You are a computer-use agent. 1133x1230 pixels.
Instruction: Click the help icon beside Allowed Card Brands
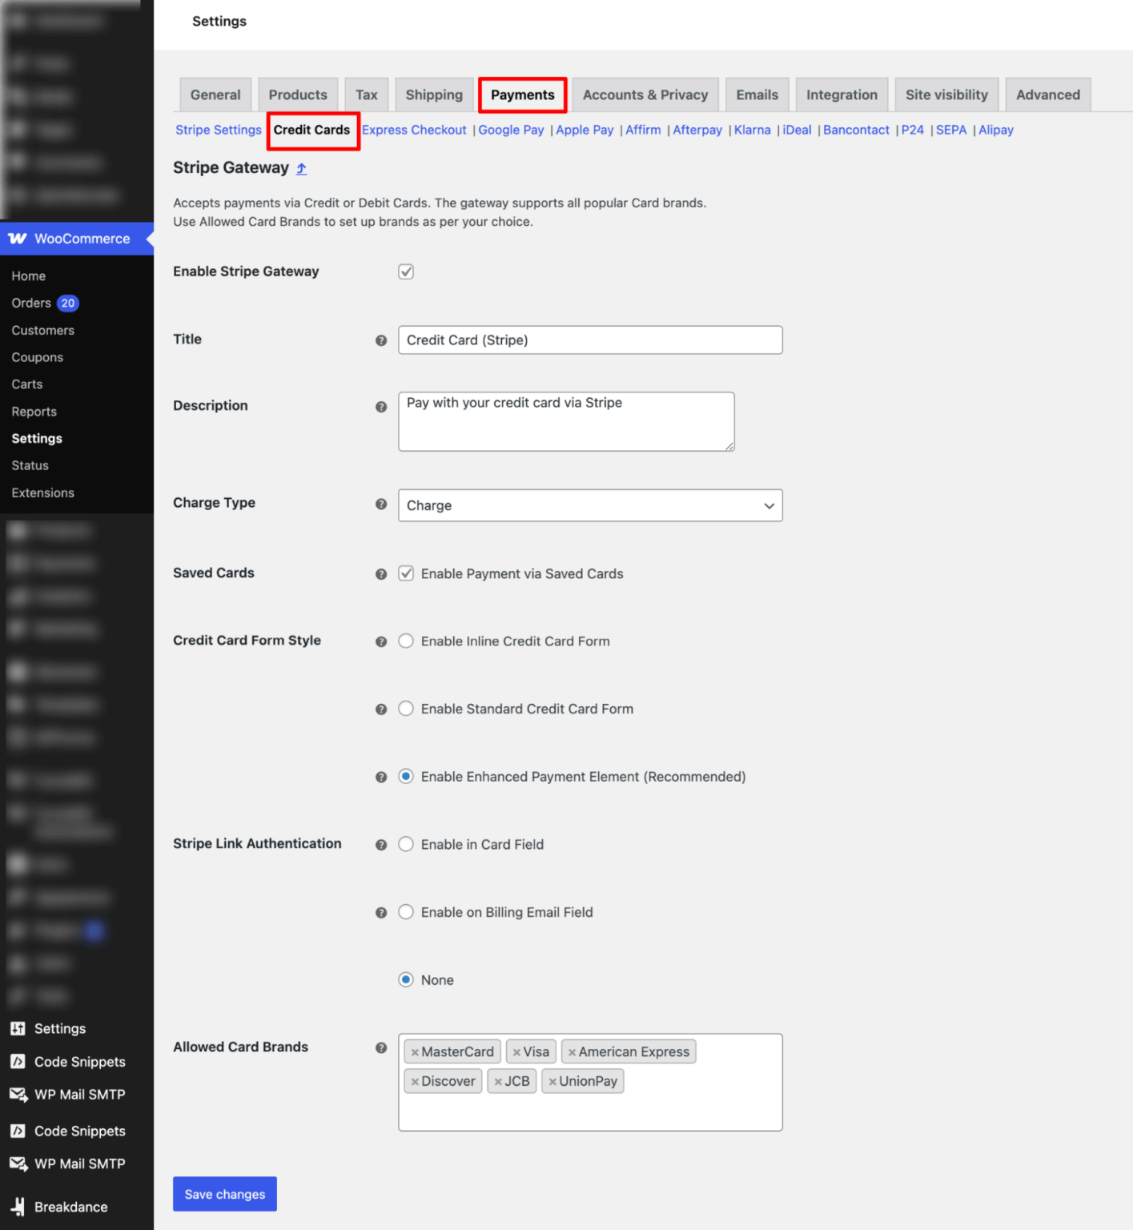tap(381, 1047)
